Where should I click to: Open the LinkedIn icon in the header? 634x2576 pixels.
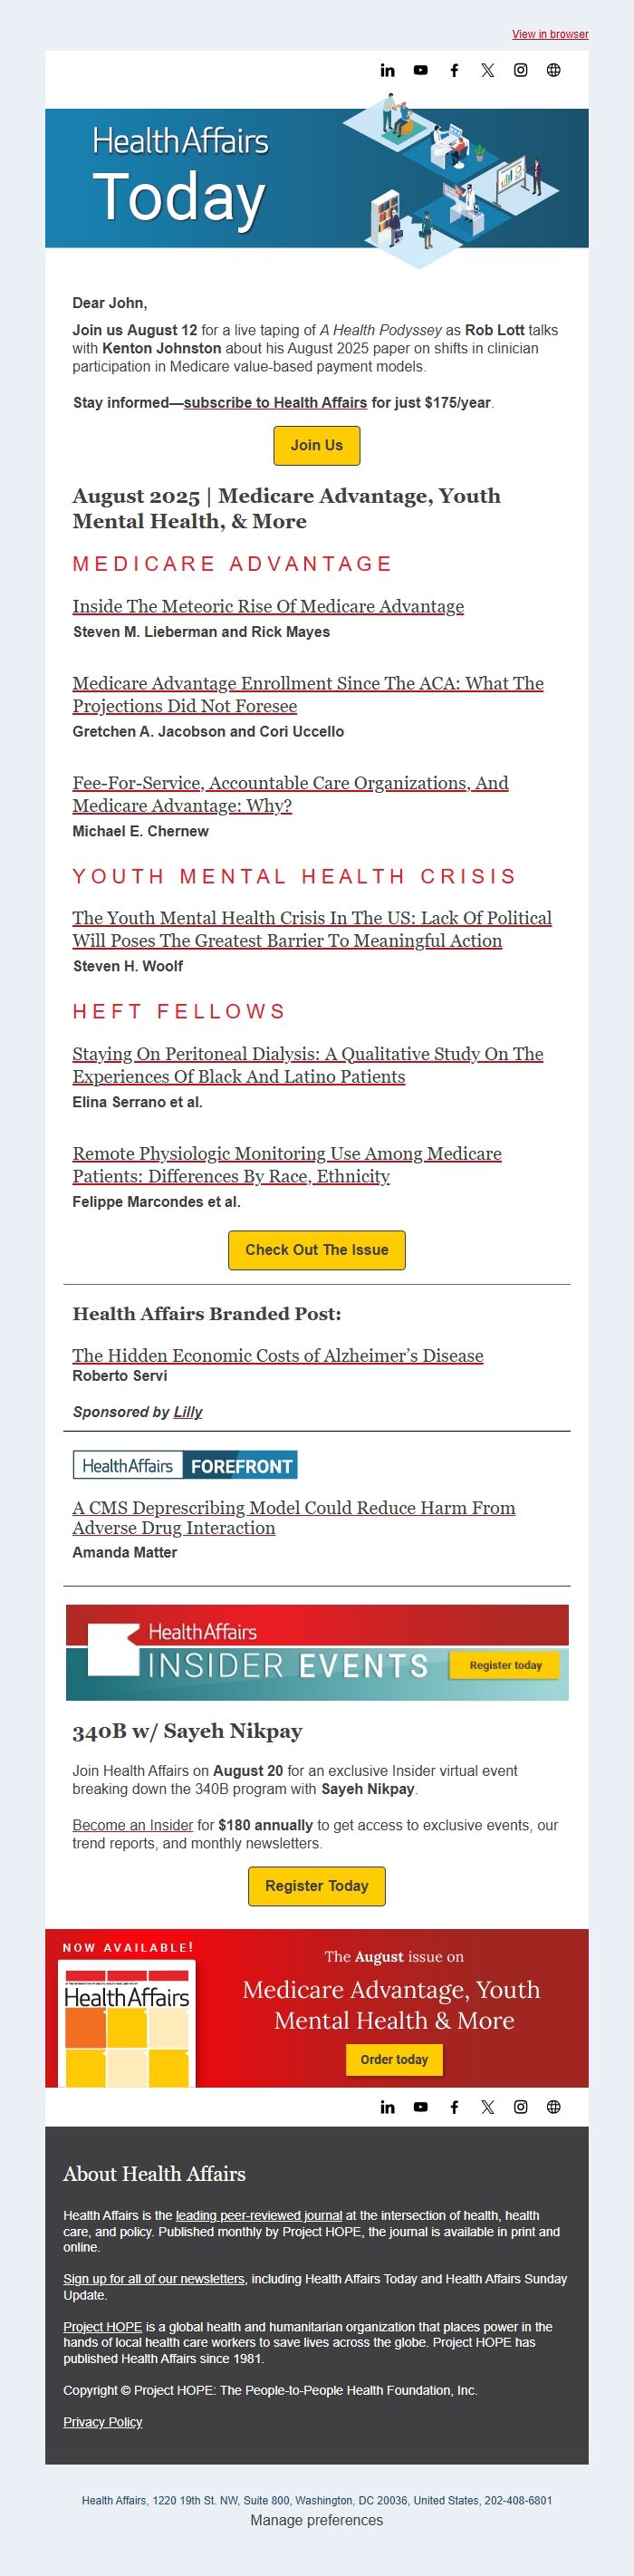pyautogui.click(x=387, y=70)
